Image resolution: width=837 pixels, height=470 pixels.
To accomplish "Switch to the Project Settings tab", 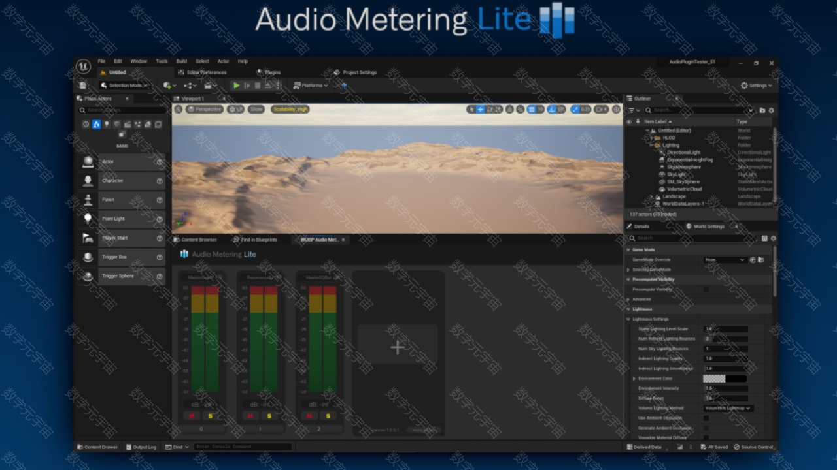I will [x=356, y=72].
